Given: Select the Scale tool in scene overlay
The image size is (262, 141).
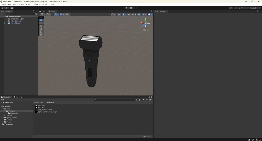Looking at the screenshot, I should (x=41, y=29).
